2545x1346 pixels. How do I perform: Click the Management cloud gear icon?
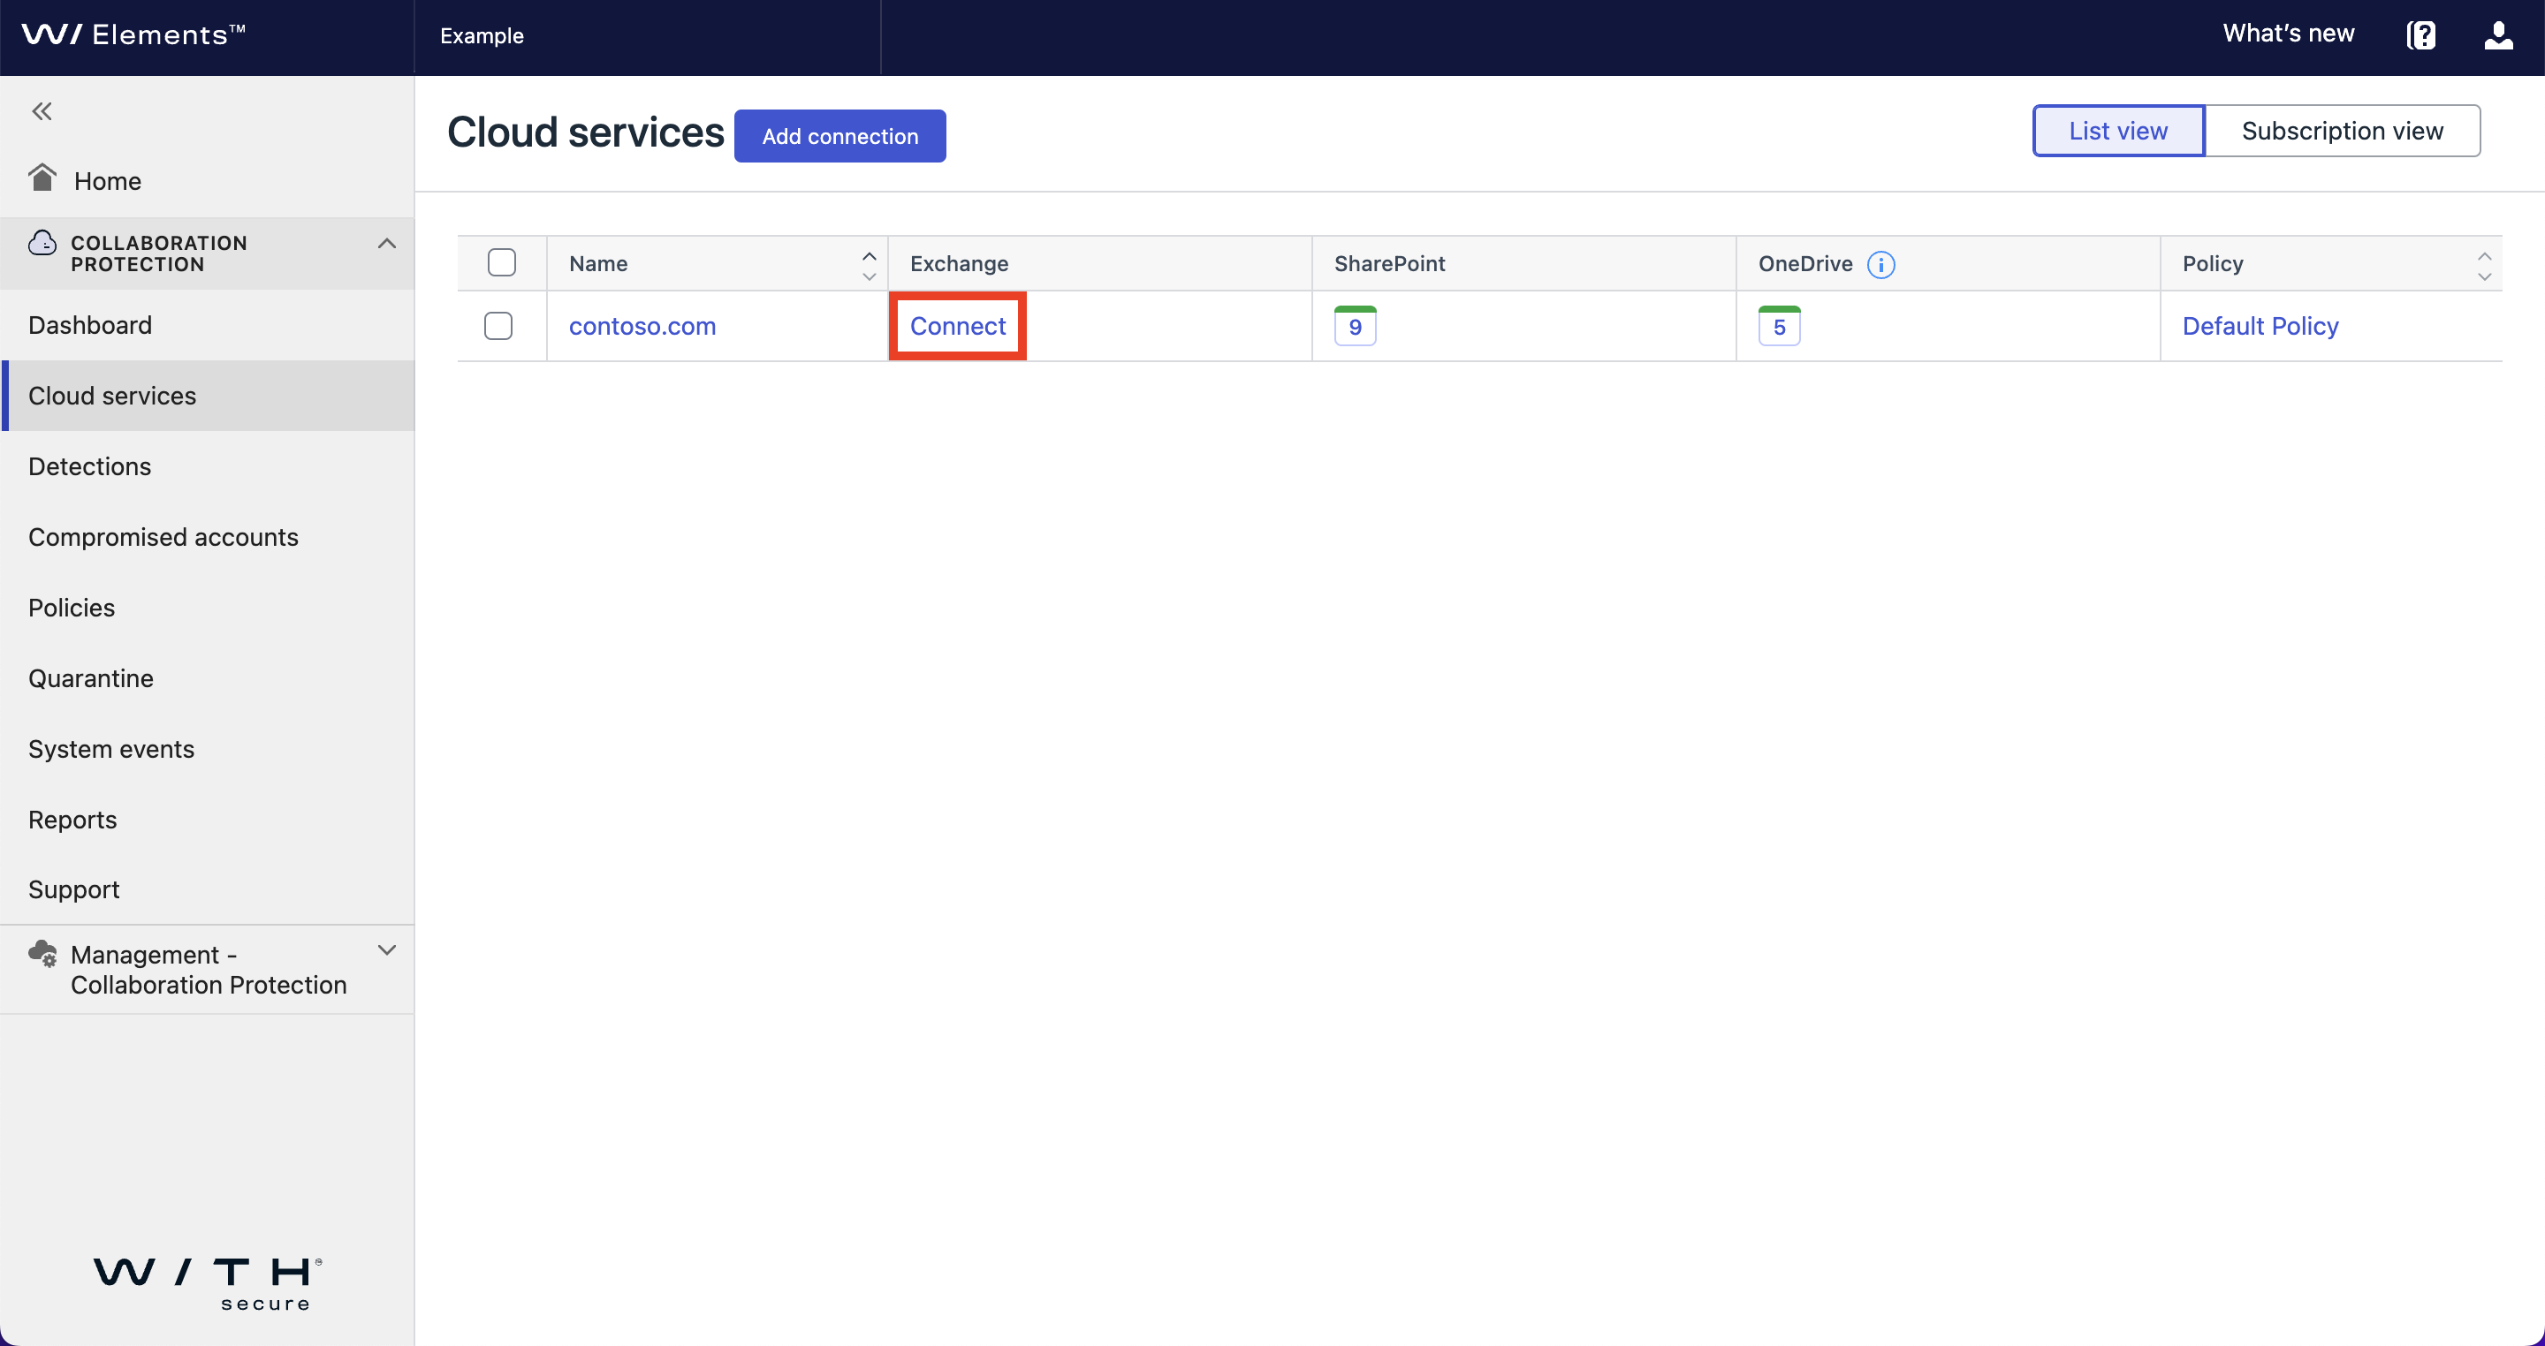(42, 953)
